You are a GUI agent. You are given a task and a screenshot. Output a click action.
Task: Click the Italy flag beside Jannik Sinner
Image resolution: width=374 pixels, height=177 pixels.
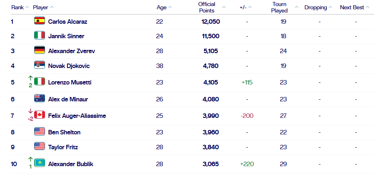tap(39, 36)
